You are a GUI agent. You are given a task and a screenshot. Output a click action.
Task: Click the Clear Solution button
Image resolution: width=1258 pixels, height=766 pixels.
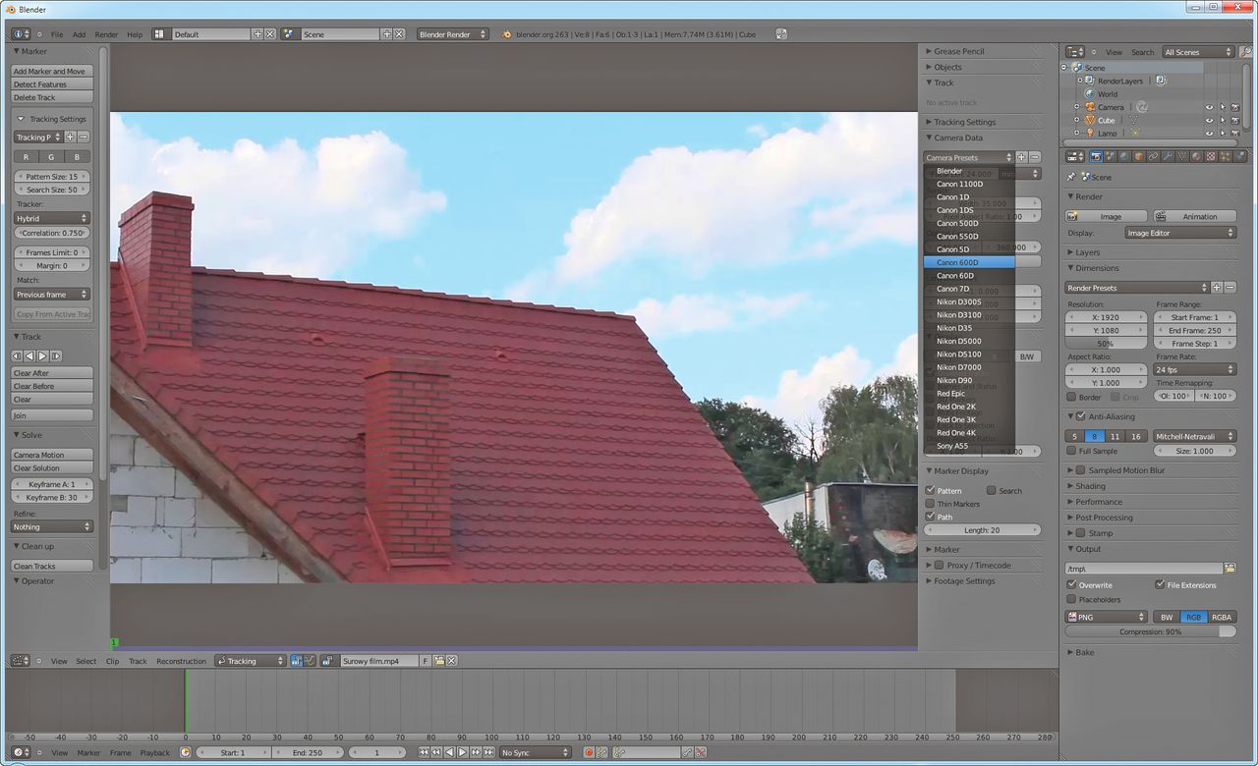[x=53, y=467]
